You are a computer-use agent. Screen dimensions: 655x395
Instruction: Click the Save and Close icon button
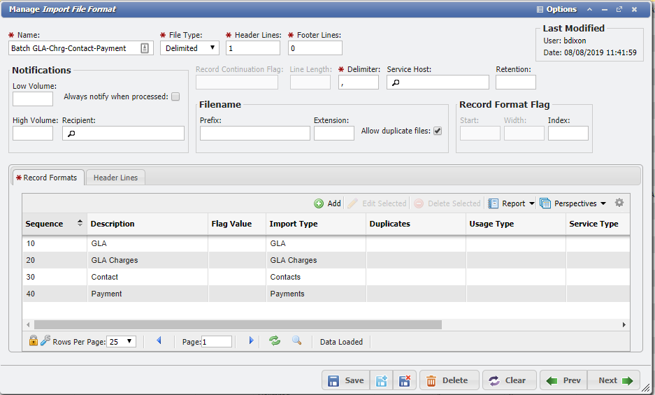(x=405, y=380)
